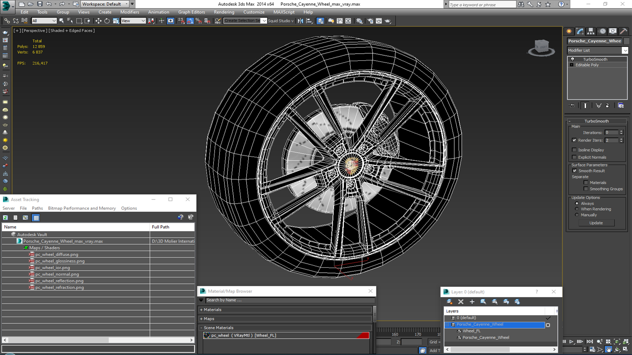Open the Rendering menu
The width and height of the screenshot is (632, 355).
[224, 12]
